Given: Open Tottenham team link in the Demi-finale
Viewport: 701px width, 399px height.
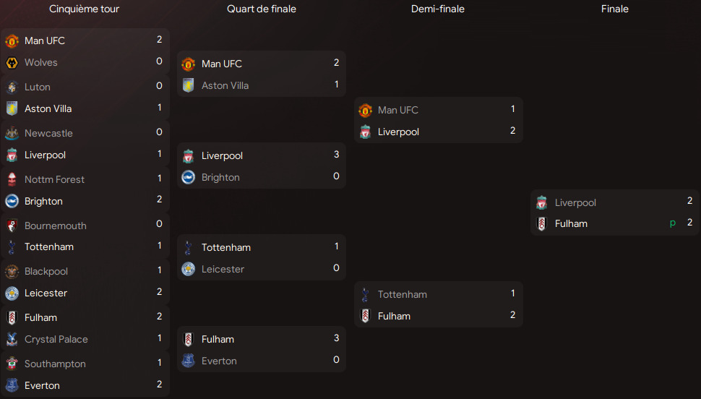Looking at the screenshot, I should tap(402, 294).
